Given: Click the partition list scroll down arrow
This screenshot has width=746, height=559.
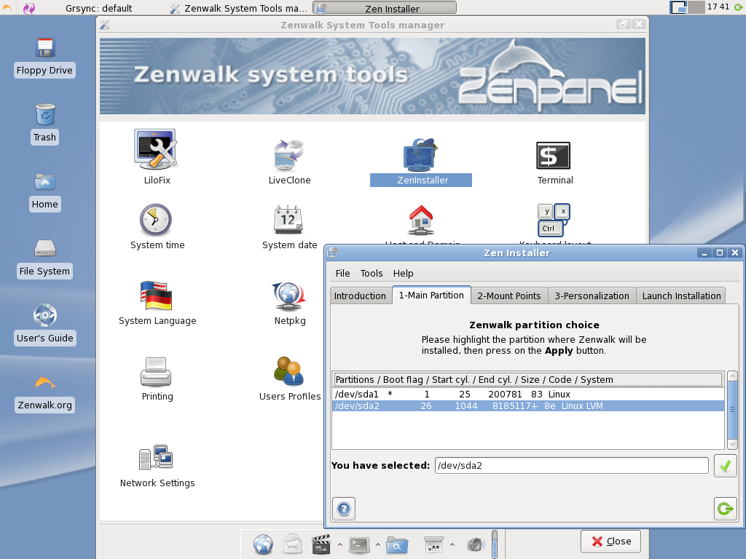Looking at the screenshot, I should [x=732, y=444].
